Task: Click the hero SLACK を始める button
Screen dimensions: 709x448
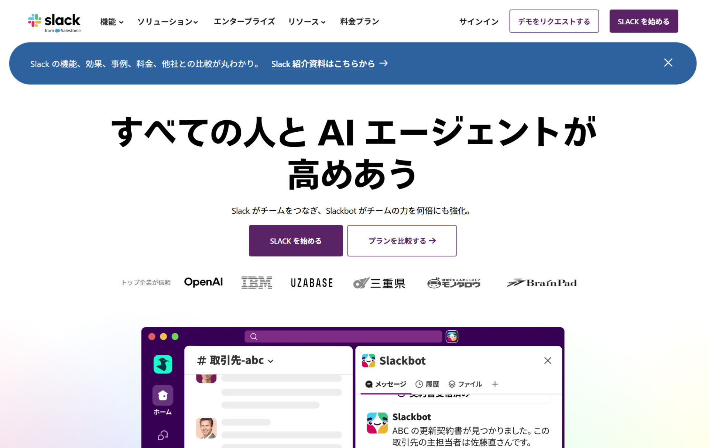Action: (x=296, y=241)
